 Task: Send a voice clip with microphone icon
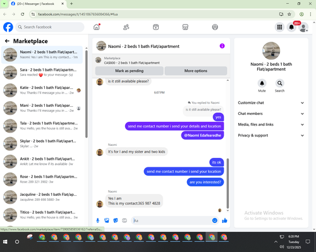(x=98, y=220)
